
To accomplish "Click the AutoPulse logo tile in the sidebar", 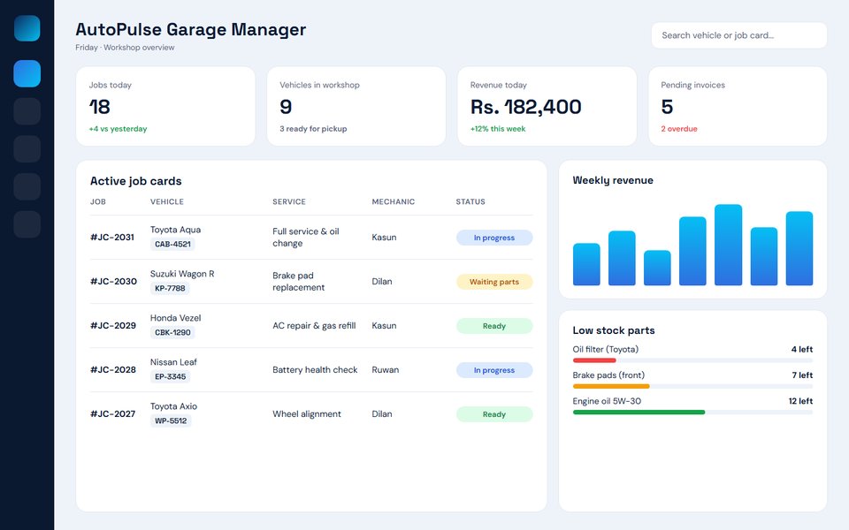I will pyautogui.click(x=27, y=28).
